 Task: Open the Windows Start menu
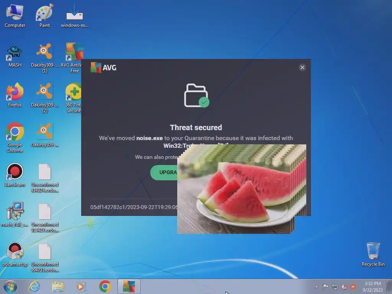pyautogui.click(x=10, y=286)
